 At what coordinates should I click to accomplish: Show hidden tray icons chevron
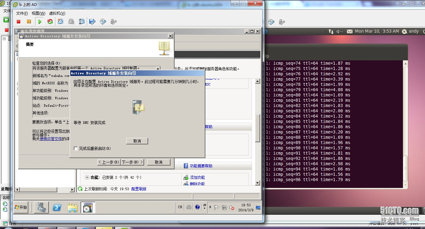coord(210,207)
